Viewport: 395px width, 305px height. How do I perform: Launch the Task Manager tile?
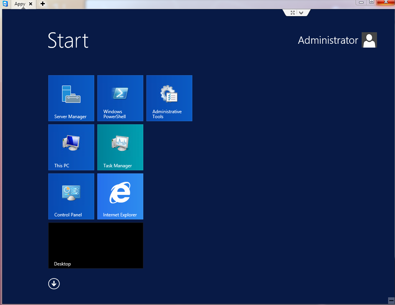click(x=120, y=147)
